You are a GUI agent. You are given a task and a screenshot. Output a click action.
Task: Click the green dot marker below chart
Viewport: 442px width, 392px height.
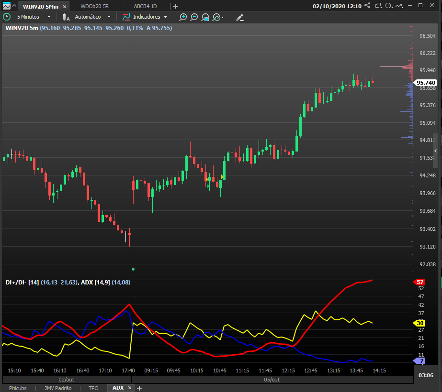133,269
